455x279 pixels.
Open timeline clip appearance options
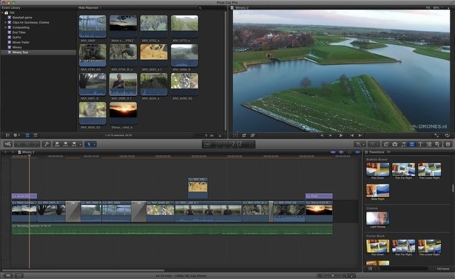point(351,275)
